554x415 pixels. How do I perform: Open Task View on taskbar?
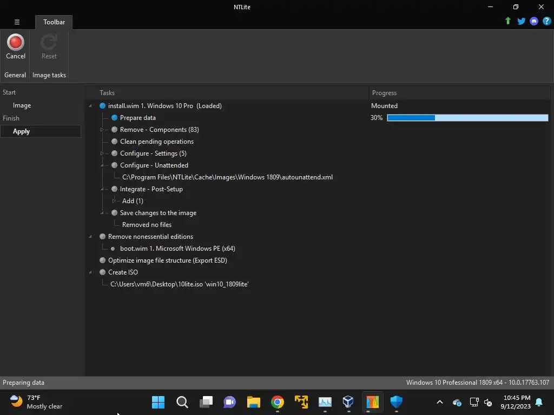[x=206, y=402]
